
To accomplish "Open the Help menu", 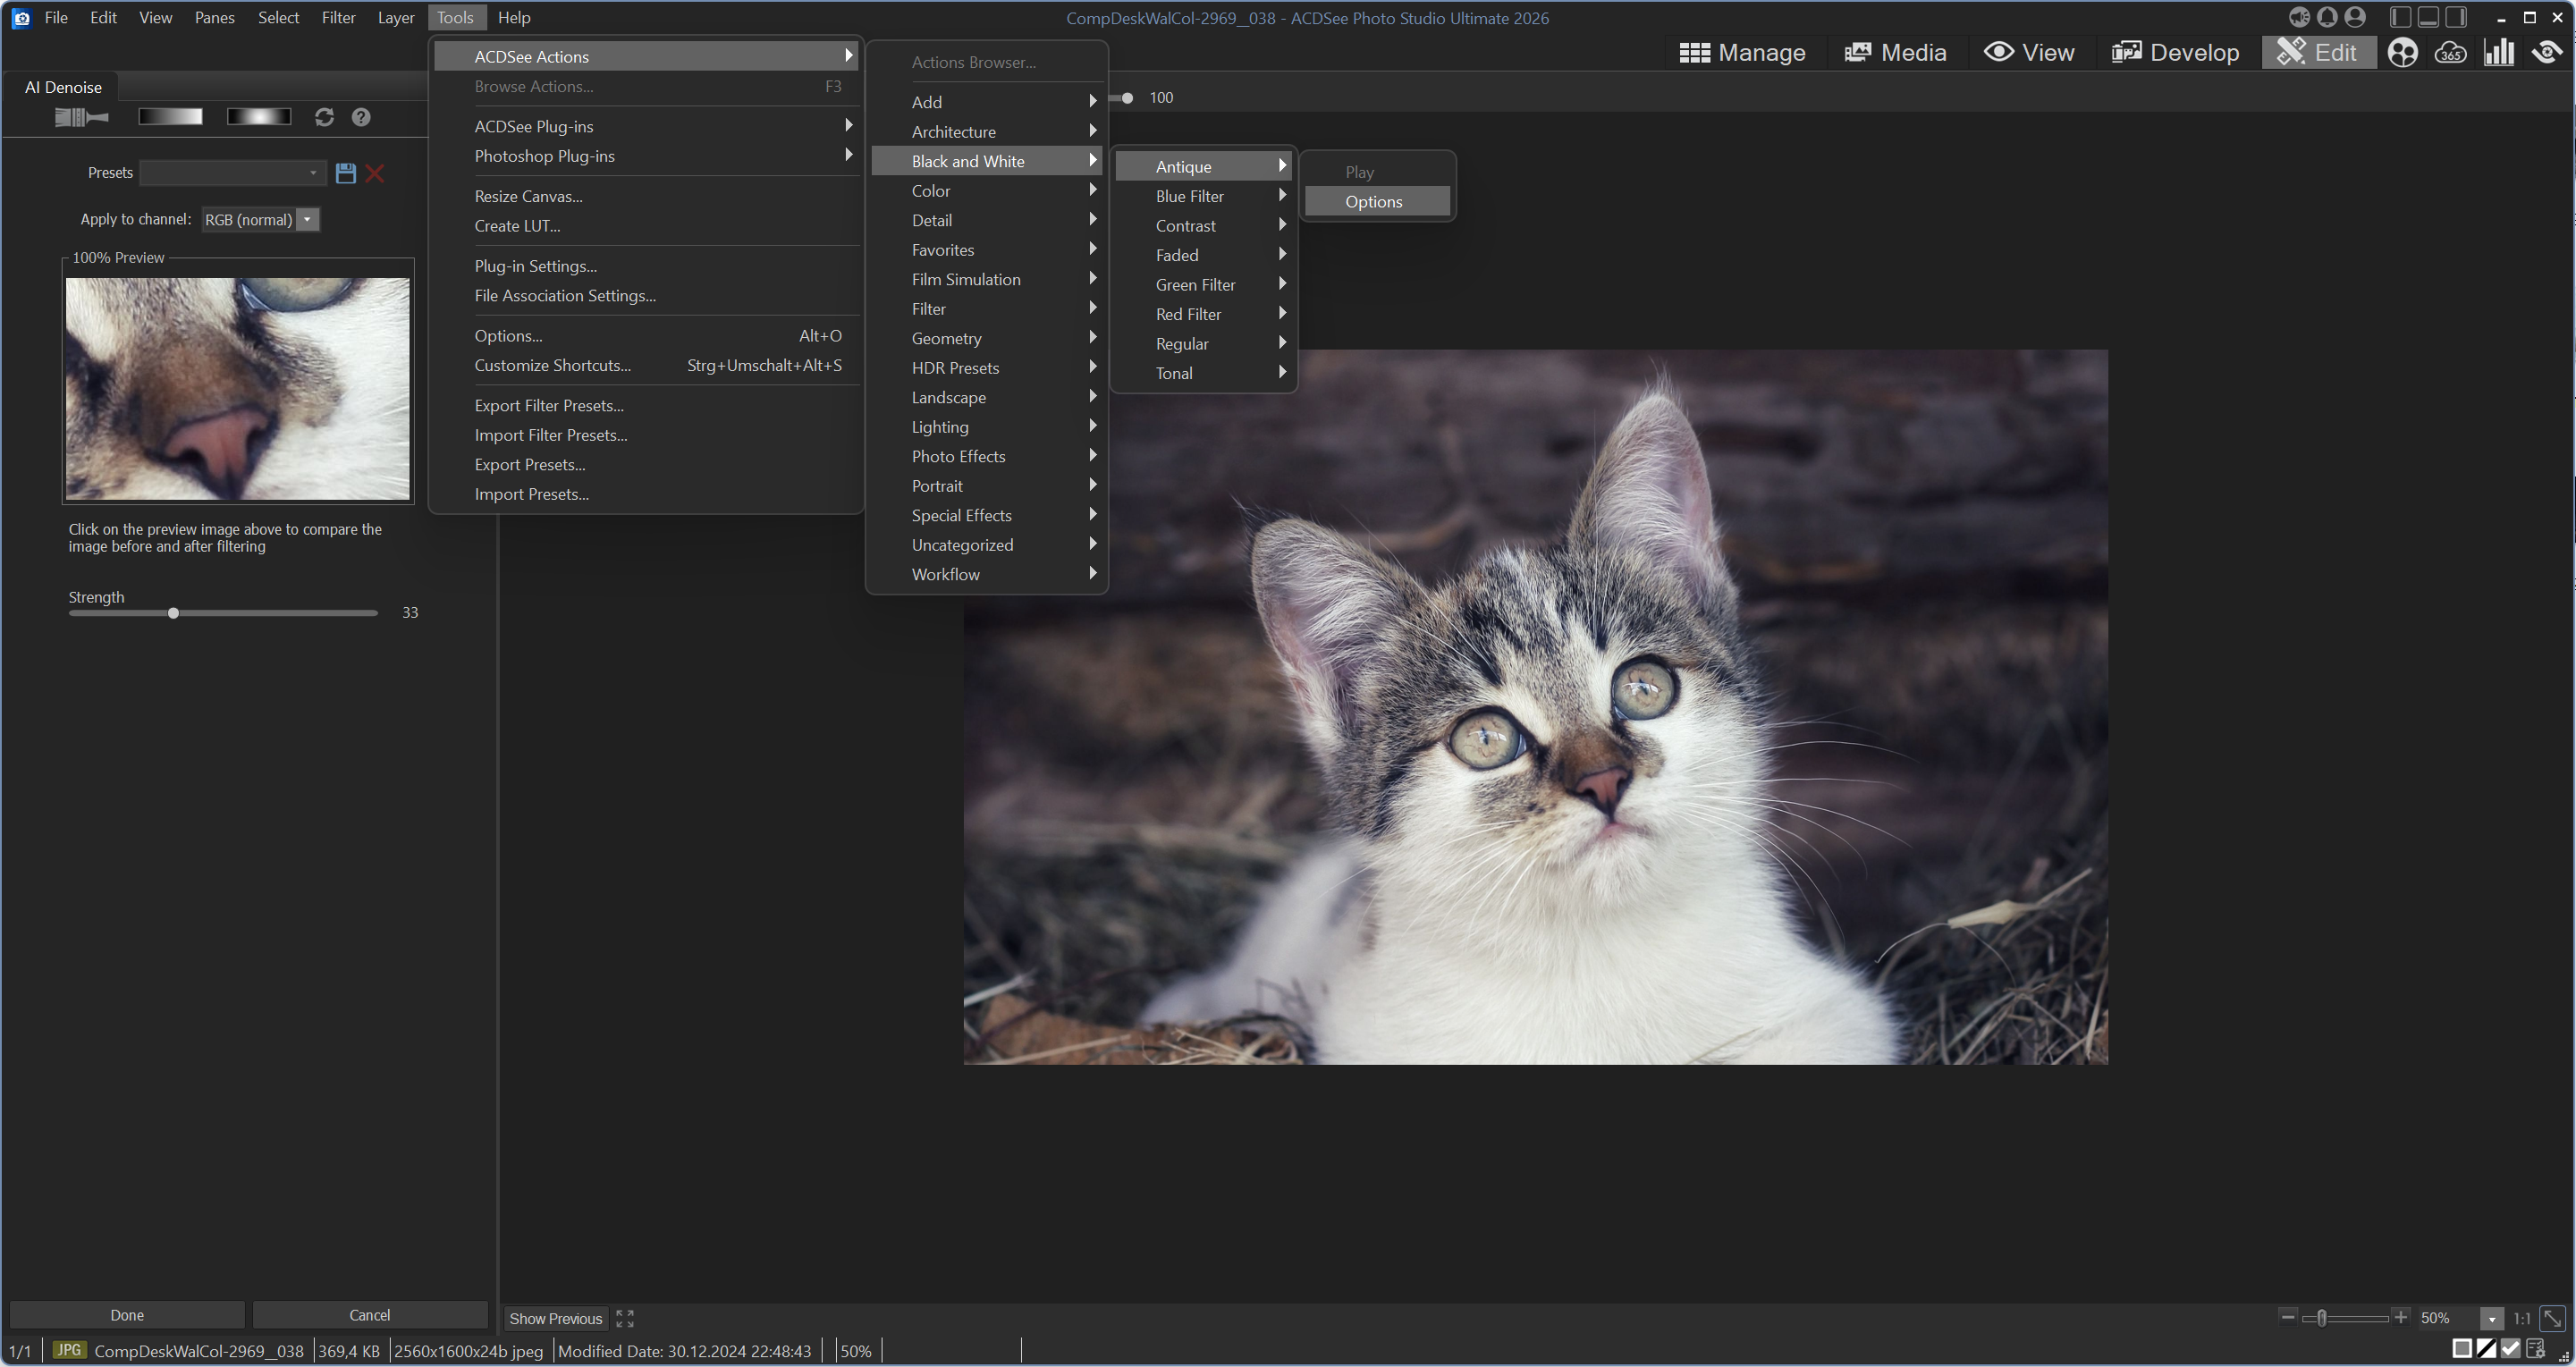I will [x=514, y=17].
